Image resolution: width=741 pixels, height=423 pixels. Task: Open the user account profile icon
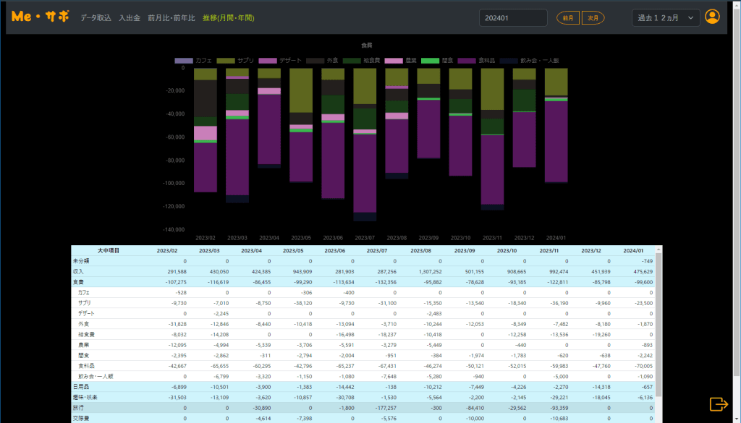pyautogui.click(x=712, y=17)
